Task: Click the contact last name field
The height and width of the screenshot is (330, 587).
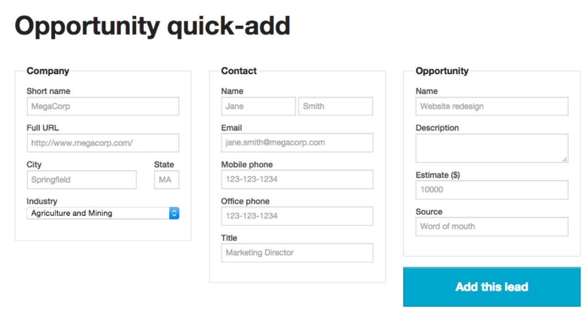Action: click(335, 106)
